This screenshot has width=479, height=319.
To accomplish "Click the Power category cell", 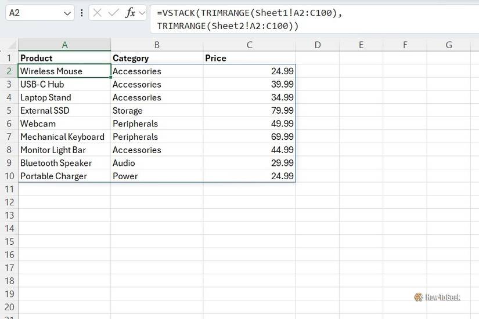I will pos(157,176).
